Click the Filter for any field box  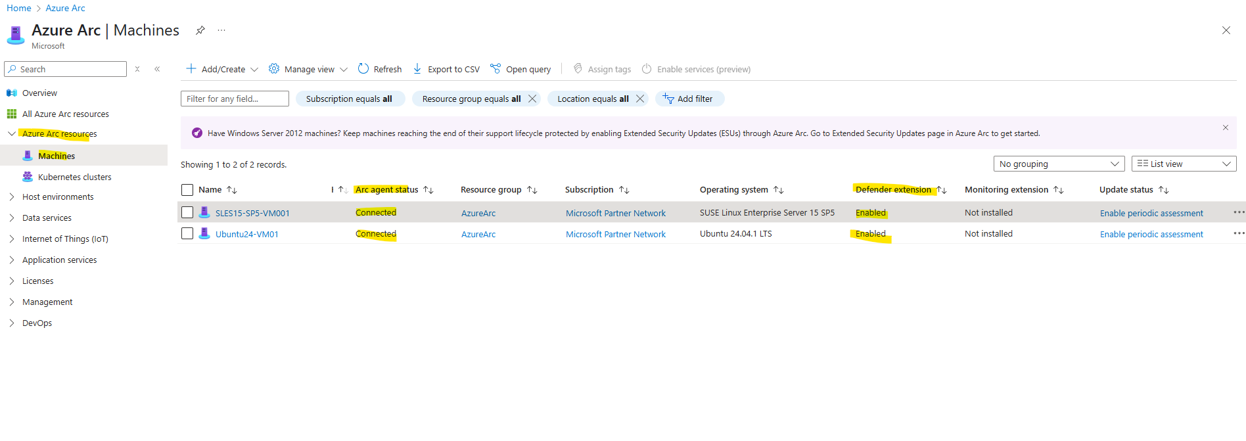tap(235, 99)
